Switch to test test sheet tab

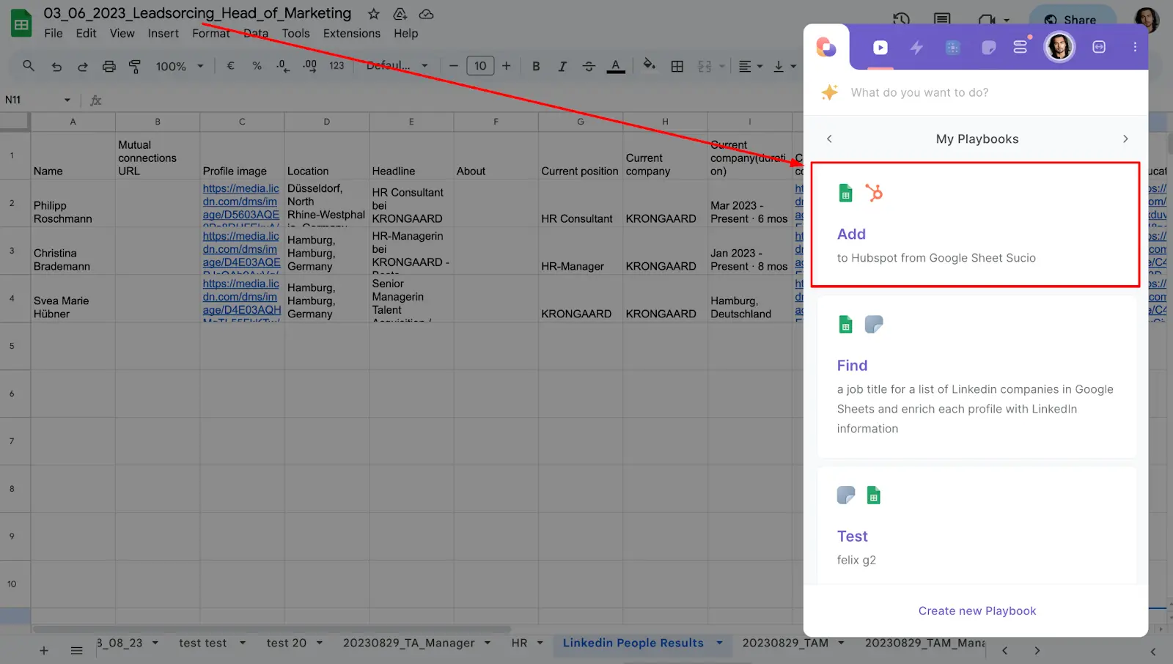click(202, 643)
